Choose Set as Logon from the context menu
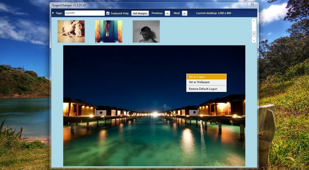This screenshot has width=309, height=170. click(206, 77)
